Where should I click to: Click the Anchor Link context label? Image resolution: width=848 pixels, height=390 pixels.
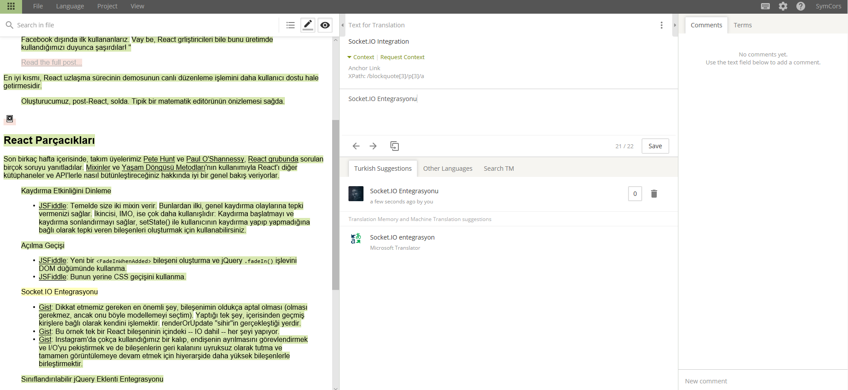click(x=364, y=68)
